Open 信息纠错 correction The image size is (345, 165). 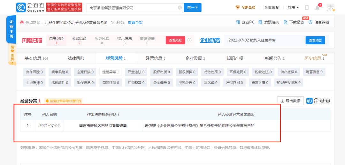[x=319, y=22]
